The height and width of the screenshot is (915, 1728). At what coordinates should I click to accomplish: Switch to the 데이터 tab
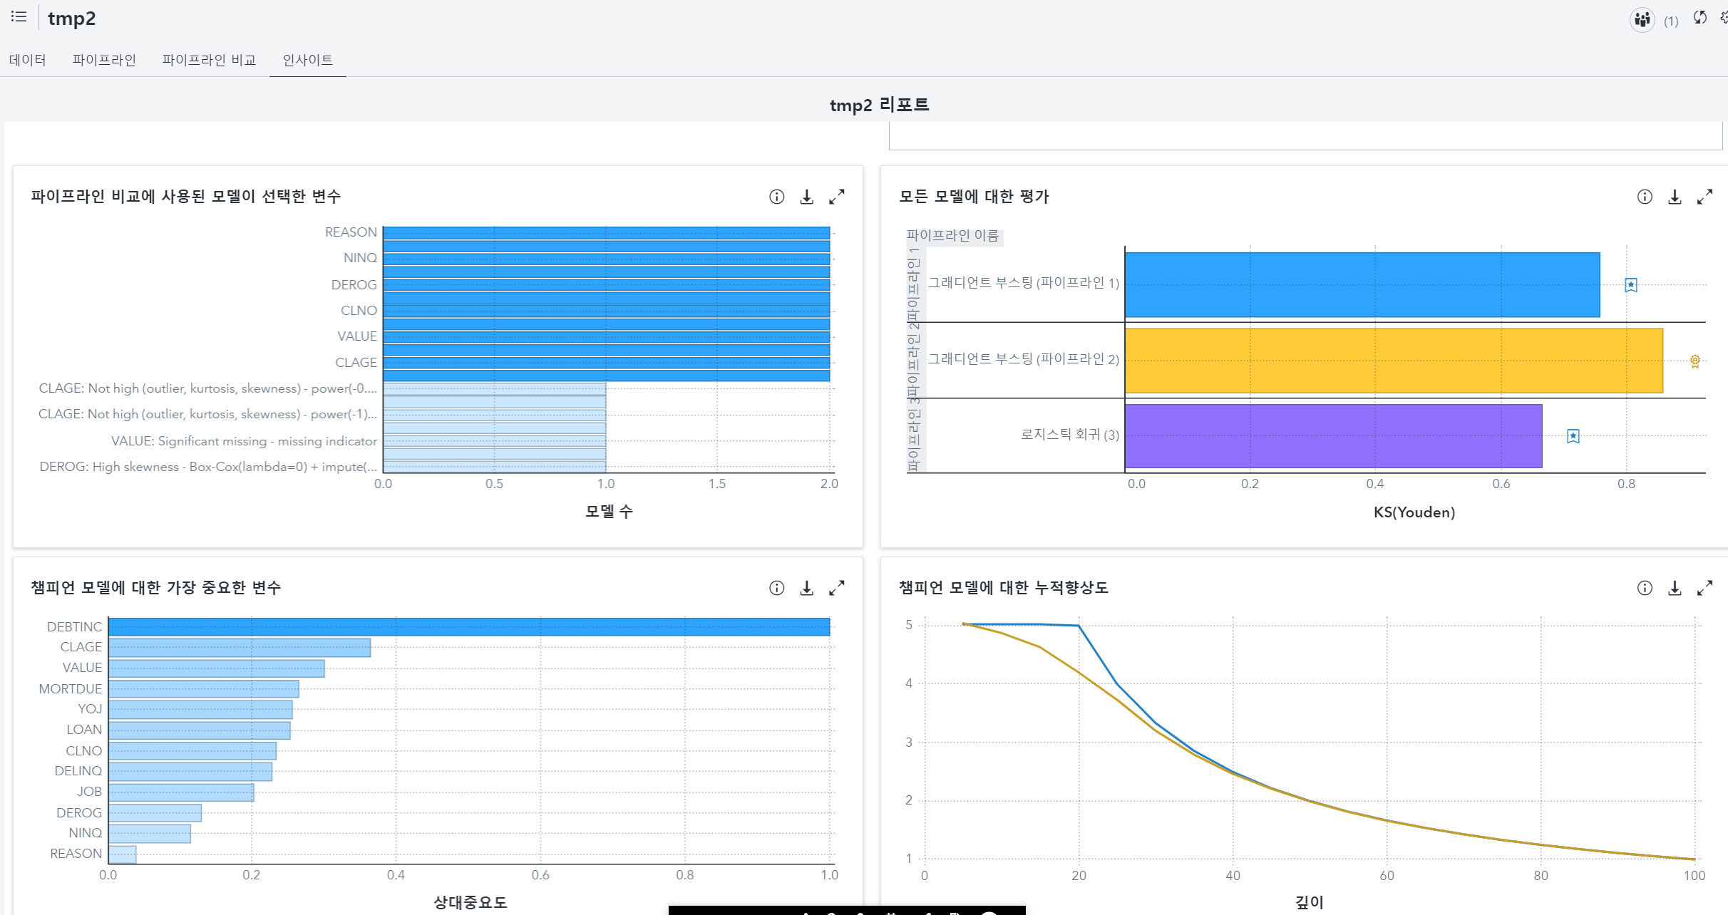point(28,60)
